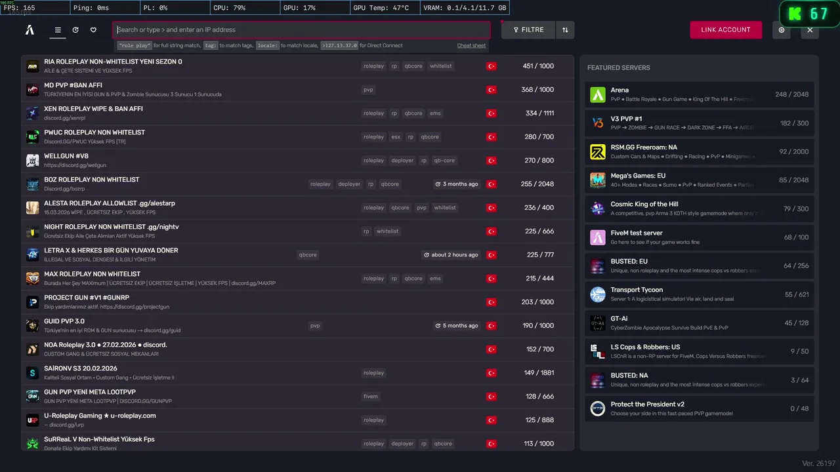Open featured RSM.GG Freeroam icon
Image resolution: width=840 pixels, height=472 pixels.
(598, 151)
